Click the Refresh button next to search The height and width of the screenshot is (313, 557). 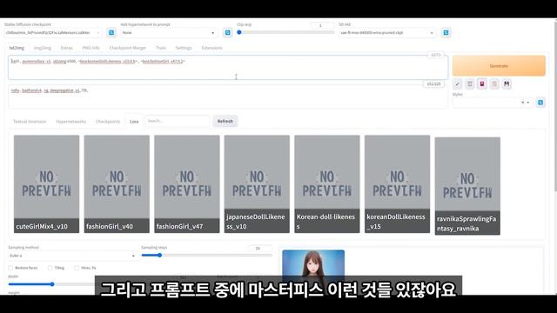coord(225,122)
